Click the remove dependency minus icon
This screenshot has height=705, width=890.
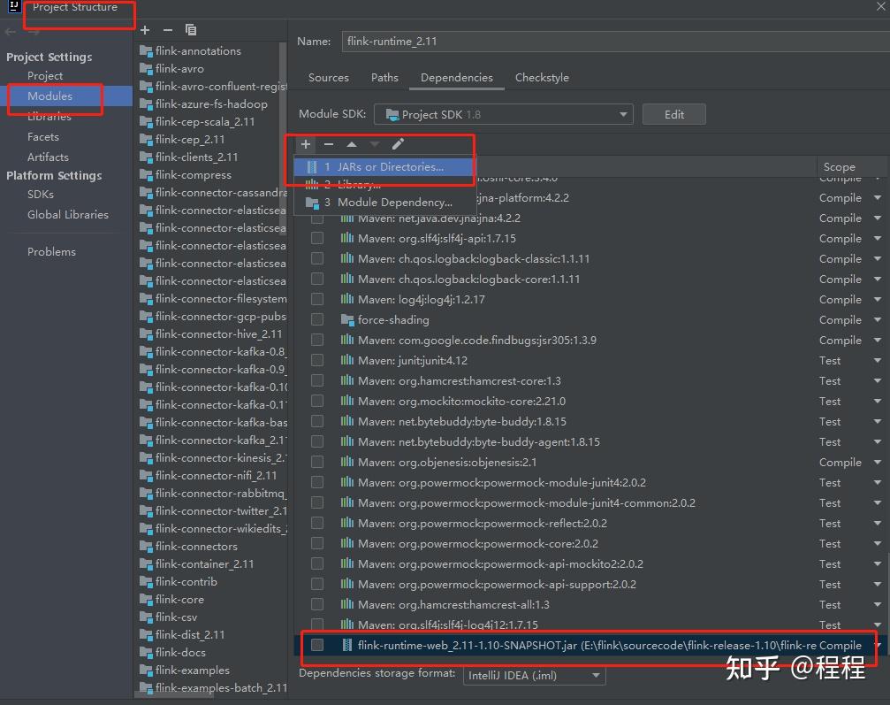tap(327, 144)
